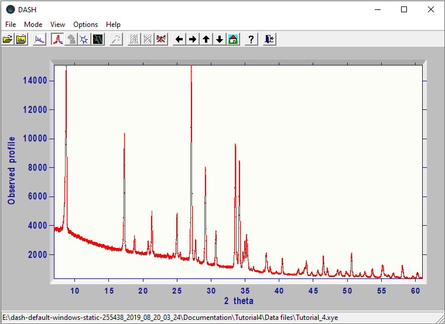Click the question mark help icon

click(251, 39)
